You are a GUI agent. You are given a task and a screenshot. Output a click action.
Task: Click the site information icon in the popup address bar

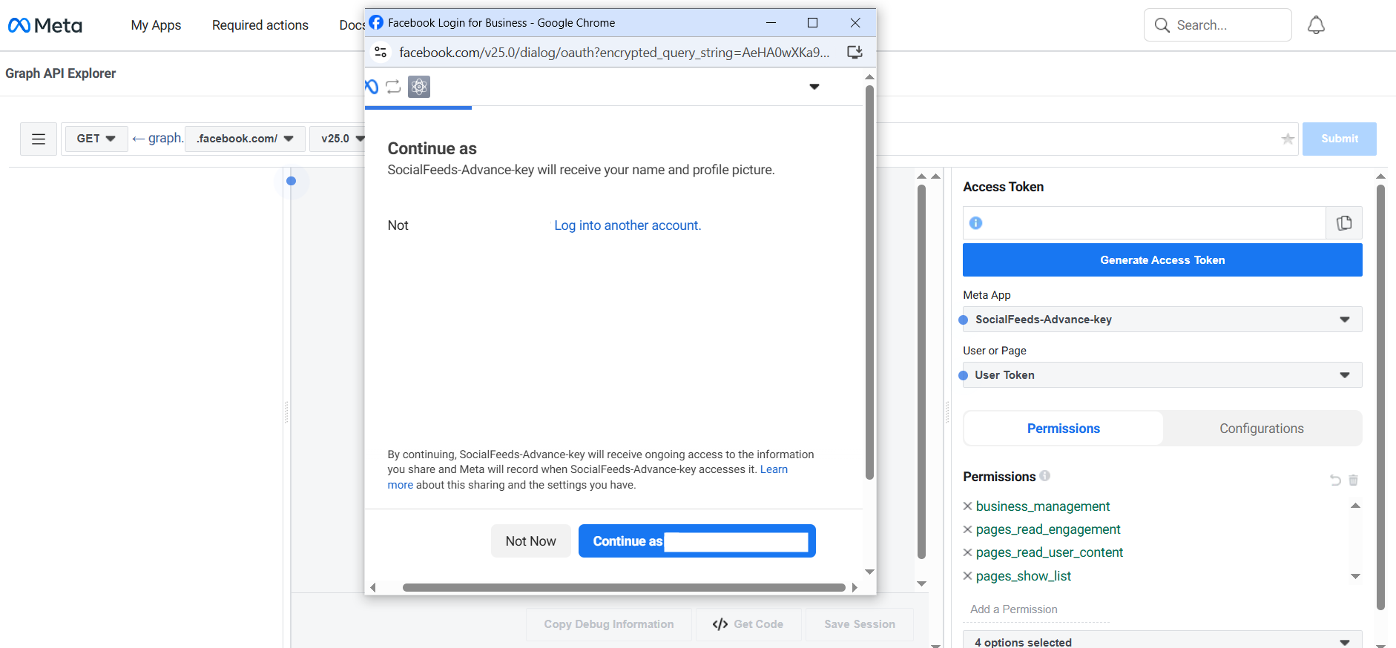tap(381, 52)
